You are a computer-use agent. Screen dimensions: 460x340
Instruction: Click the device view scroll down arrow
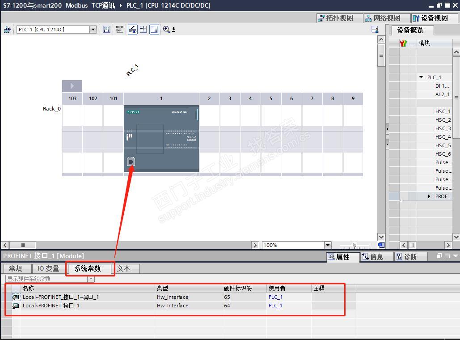tap(381, 237)
